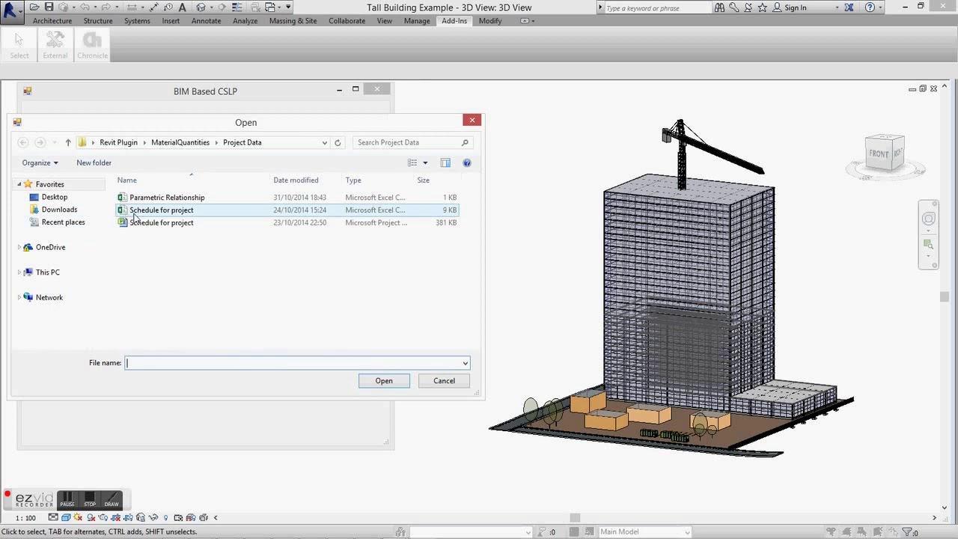
Task: Click the FRONT face of the ViewCube
Action: pos(879,153)
